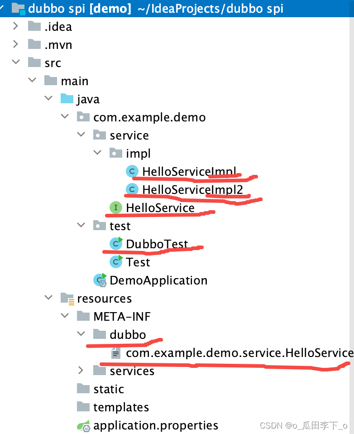
Task: Click the services folder icon
Action: 100,370
